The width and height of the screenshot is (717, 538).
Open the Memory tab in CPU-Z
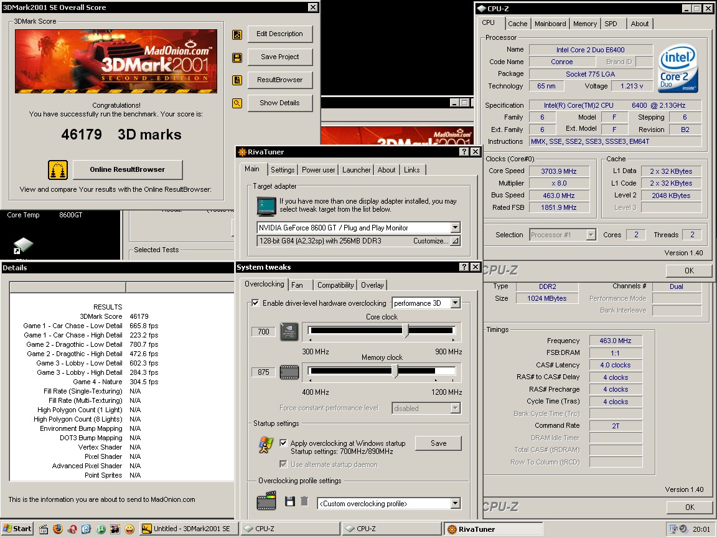tap(585, 24)
